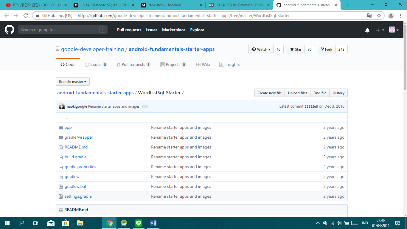
Task: Switch to the Insights tab
Action: coord(229,64)
